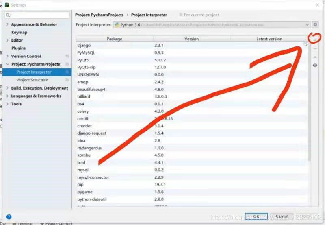Expand Appearance & Behavior section

point(7,24)
